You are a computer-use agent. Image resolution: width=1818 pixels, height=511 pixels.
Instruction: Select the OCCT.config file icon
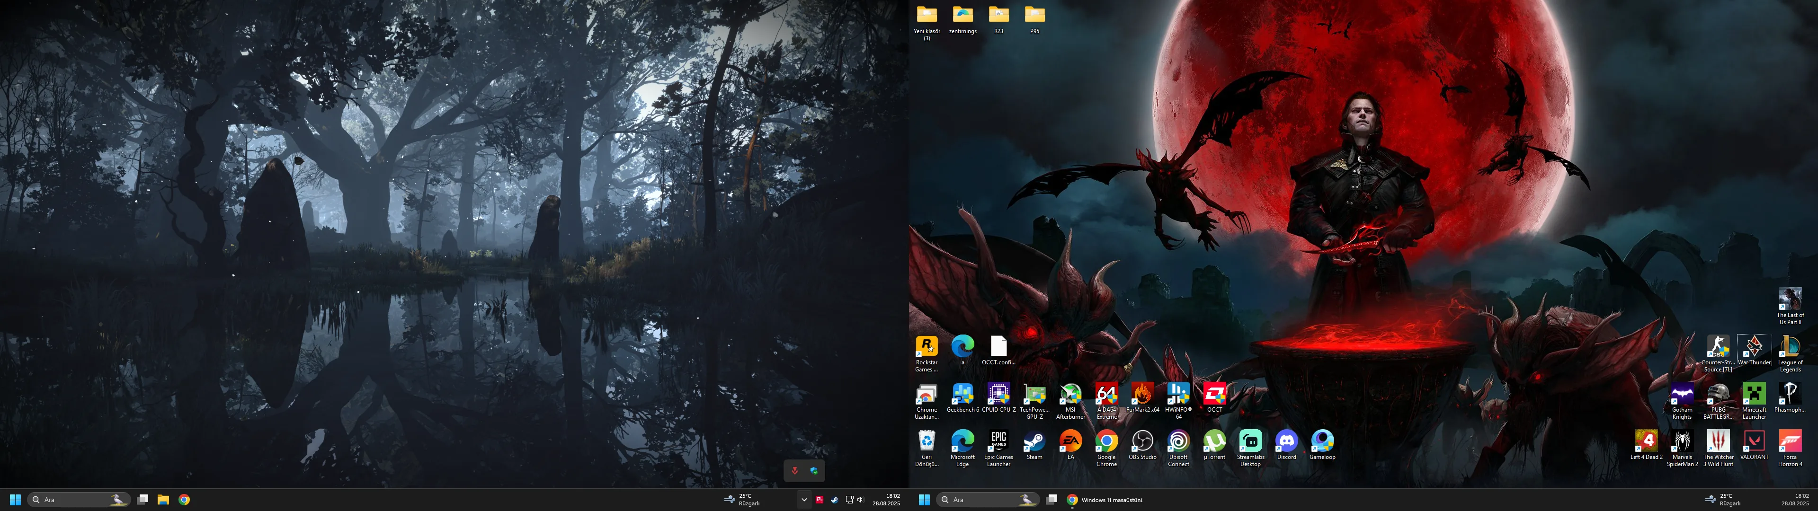[x=998, y=351]
